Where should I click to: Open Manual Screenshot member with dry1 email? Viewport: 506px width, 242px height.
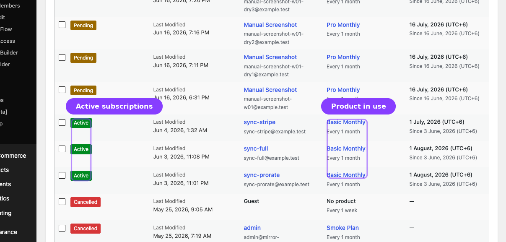[270, 57]
